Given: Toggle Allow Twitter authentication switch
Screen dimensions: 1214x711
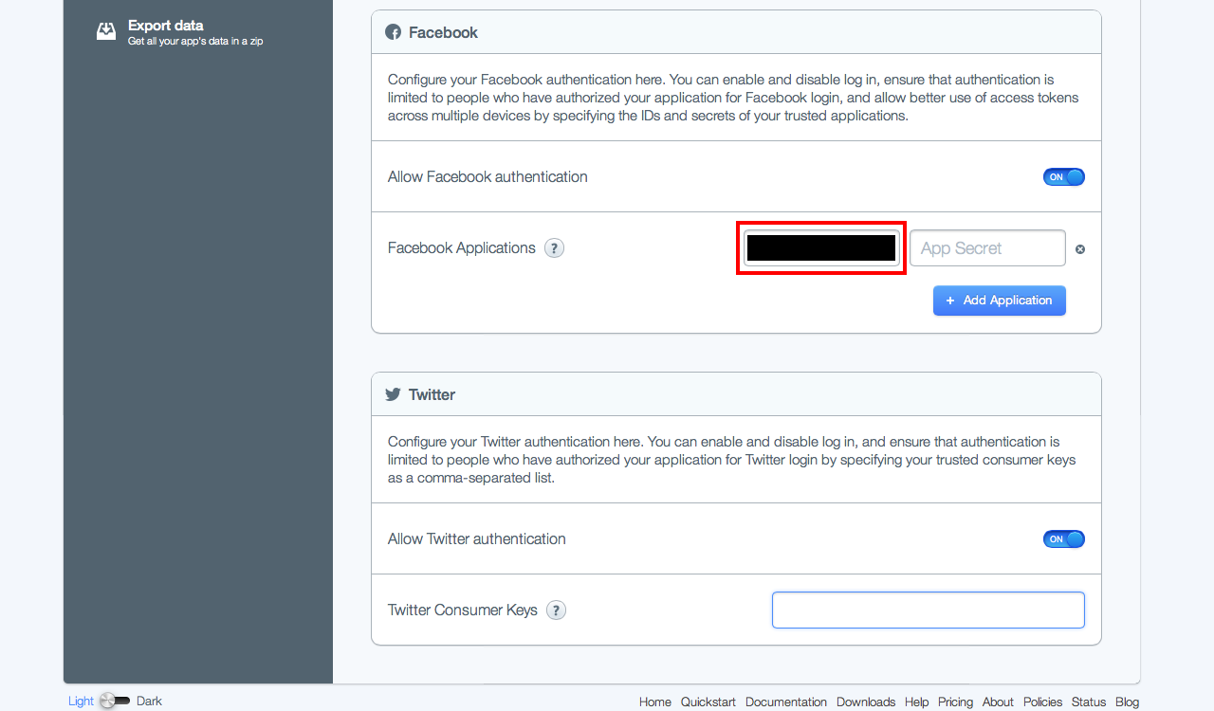Looking at the screenshot, I should coord(1064,539).
